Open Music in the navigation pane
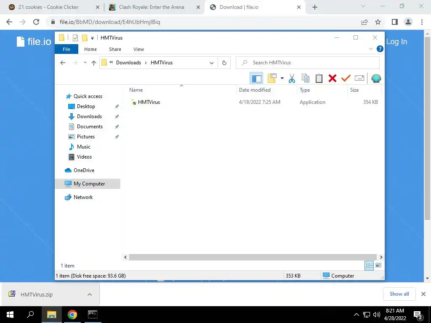This screenshot has width=431, height=323. coord(84,147)
